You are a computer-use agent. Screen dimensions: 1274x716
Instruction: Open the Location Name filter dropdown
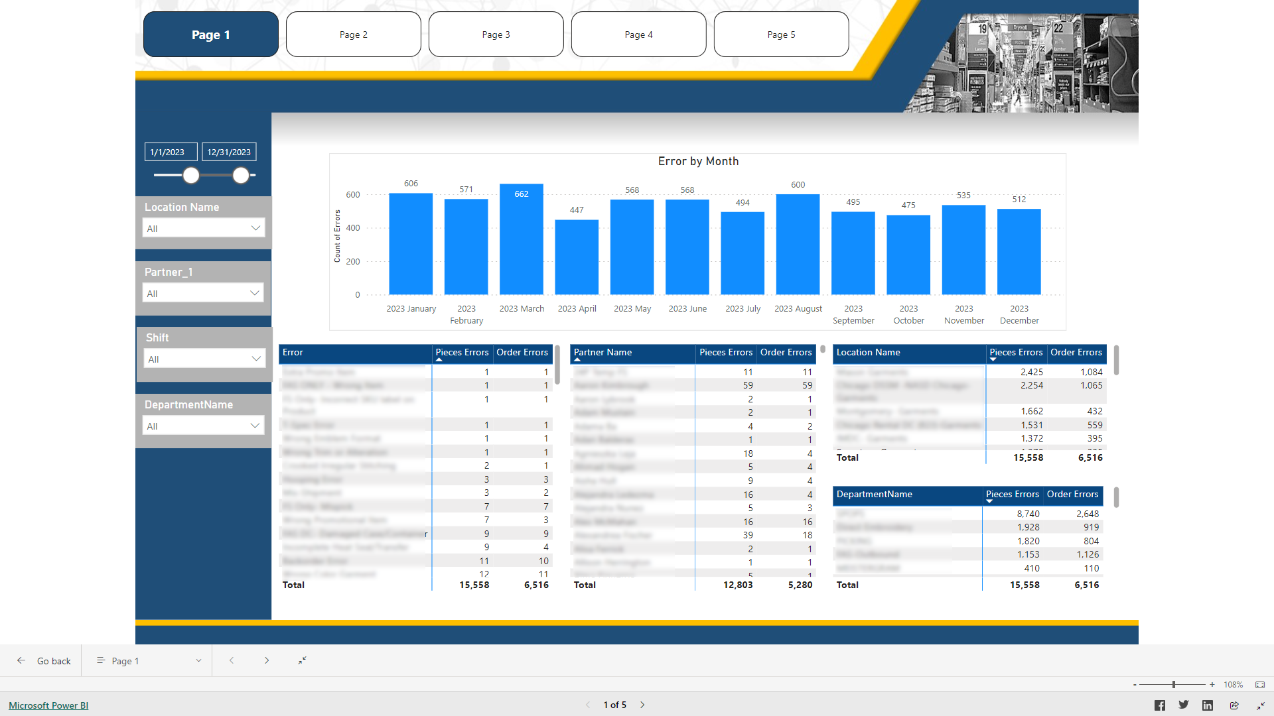tap(255, 227)
